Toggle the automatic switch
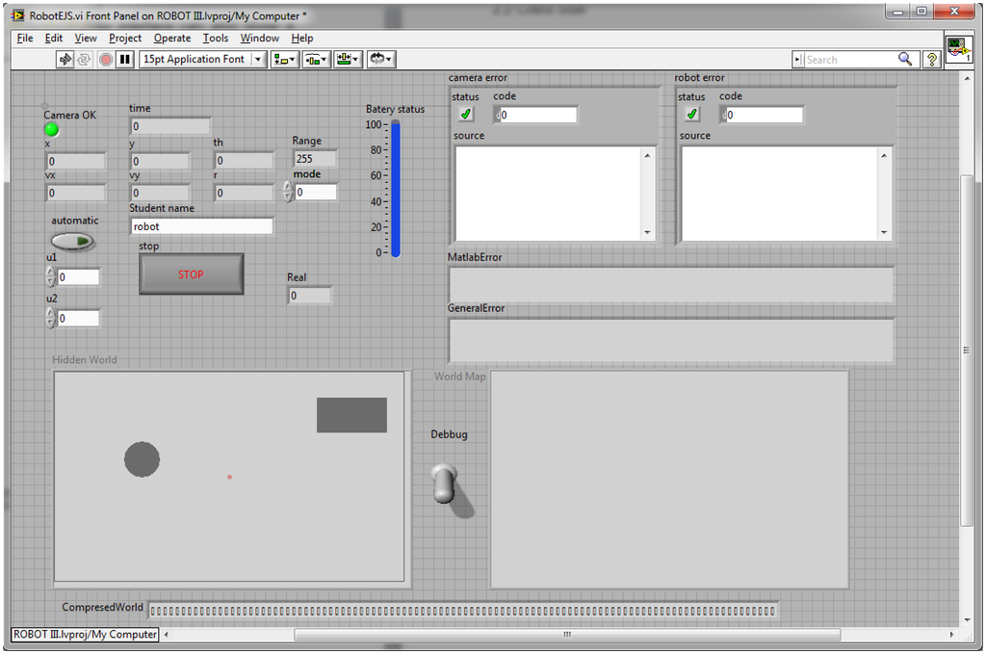The height and width of the screenshot is (654, 986). click(73, 241)
